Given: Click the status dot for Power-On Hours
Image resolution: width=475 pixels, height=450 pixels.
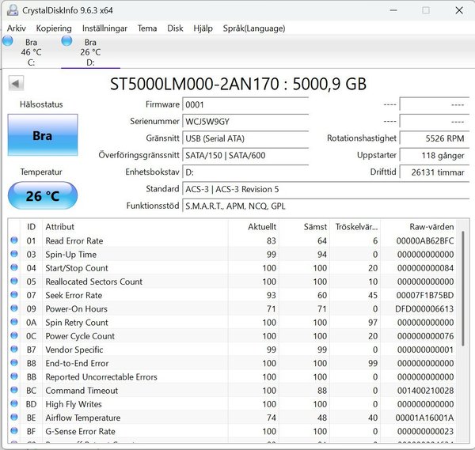Looking at the screenshot, I should point(14,308).
